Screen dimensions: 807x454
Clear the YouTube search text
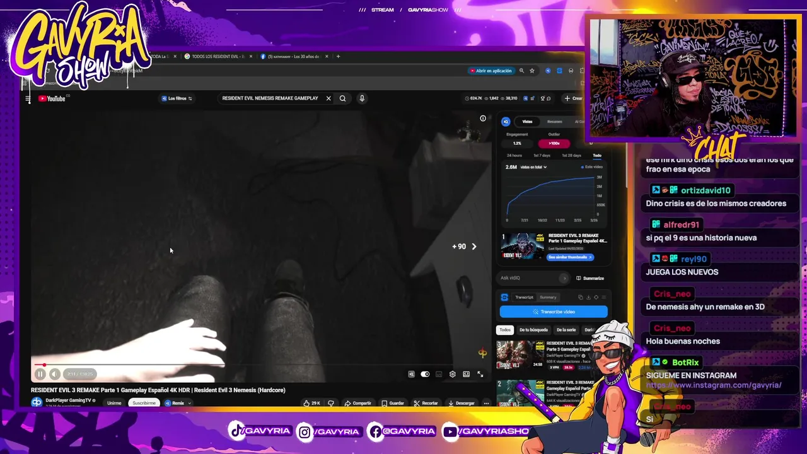(x=328, y=98)
